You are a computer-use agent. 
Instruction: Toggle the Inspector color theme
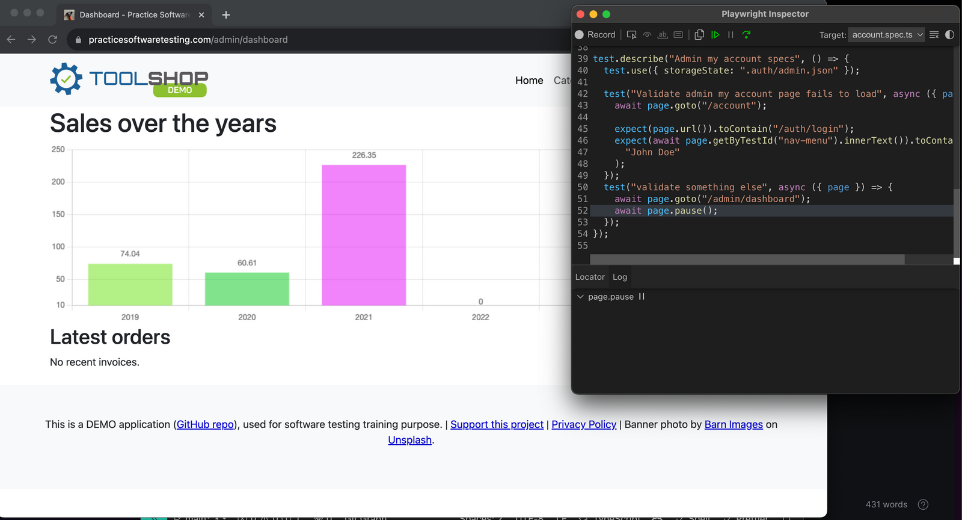click(x=949, y=35)
